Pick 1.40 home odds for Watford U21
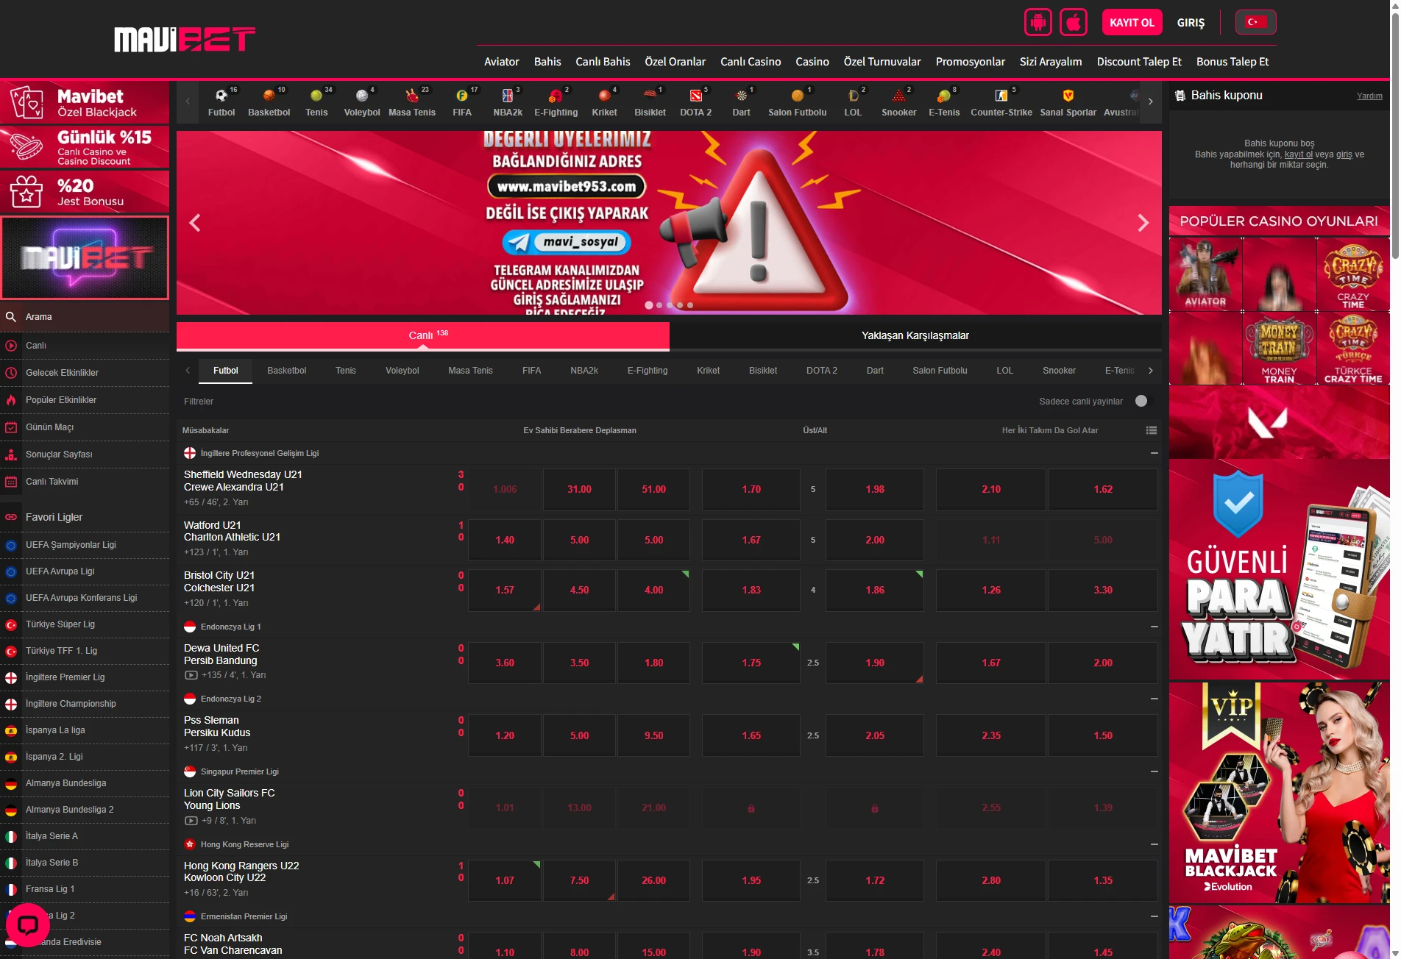The height and width of the screenshot is (959, 1401). click(505, 540)
